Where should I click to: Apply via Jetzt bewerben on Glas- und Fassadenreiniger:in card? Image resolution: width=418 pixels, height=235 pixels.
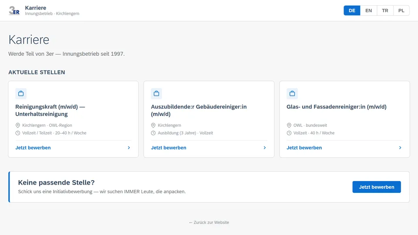coord(304,148)
